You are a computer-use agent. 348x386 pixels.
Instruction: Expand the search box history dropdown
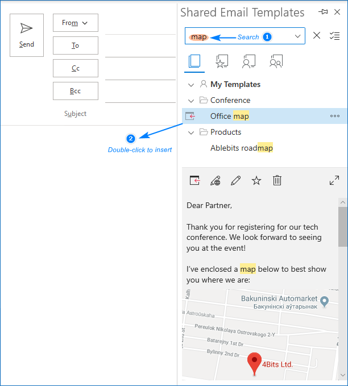[297, 36]
